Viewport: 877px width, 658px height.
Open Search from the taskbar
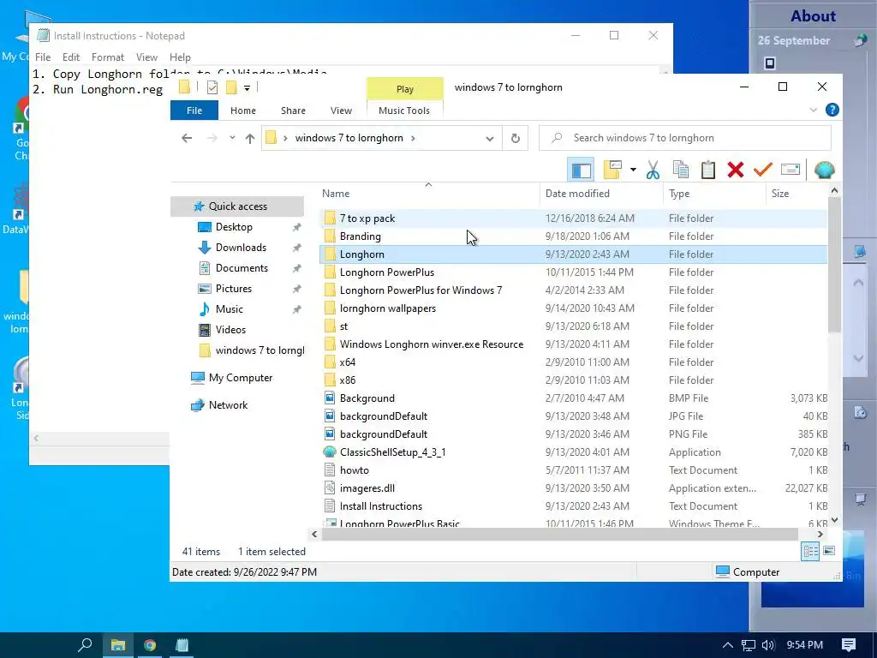point(85,645)
